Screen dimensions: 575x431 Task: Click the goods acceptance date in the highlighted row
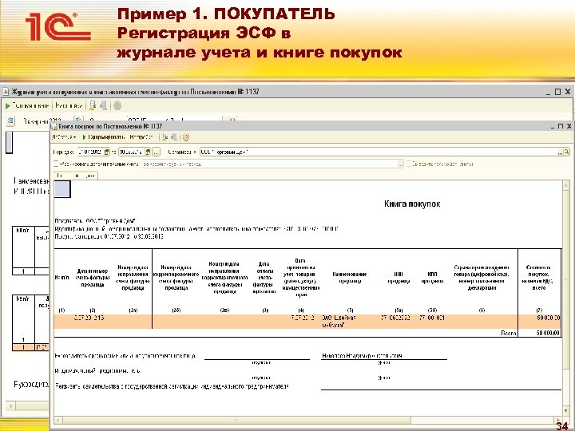point(302,318)
